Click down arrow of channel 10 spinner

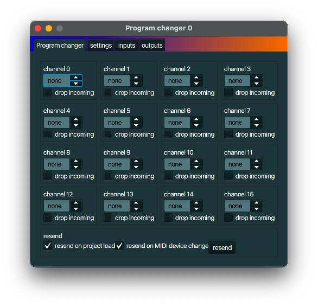click(x=196, y=167)
